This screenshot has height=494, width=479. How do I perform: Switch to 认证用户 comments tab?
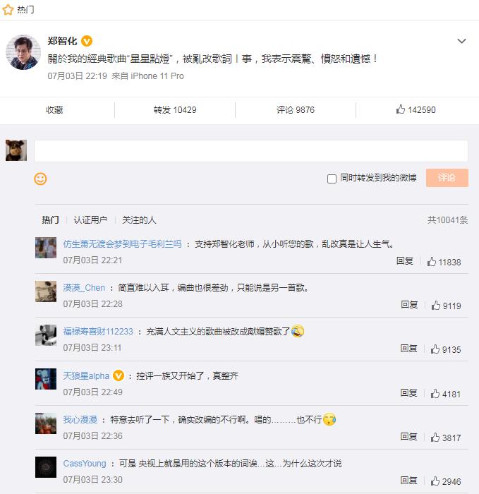click(90, 219)
